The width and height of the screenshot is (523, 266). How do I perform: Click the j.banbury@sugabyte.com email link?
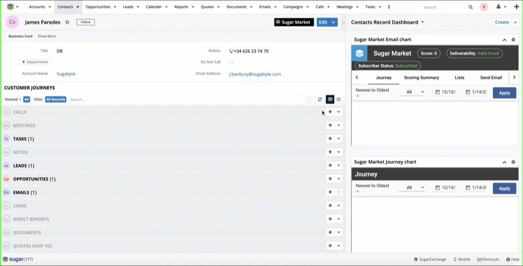pyautogui.click(x=255, y=74)
